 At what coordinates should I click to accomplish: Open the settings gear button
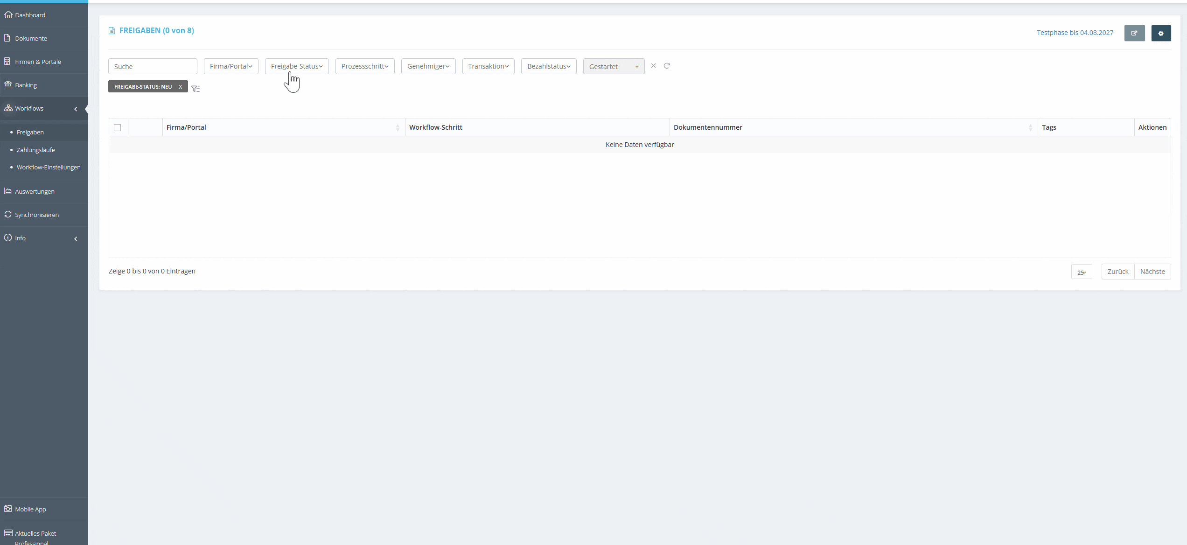click(1161, 33)
